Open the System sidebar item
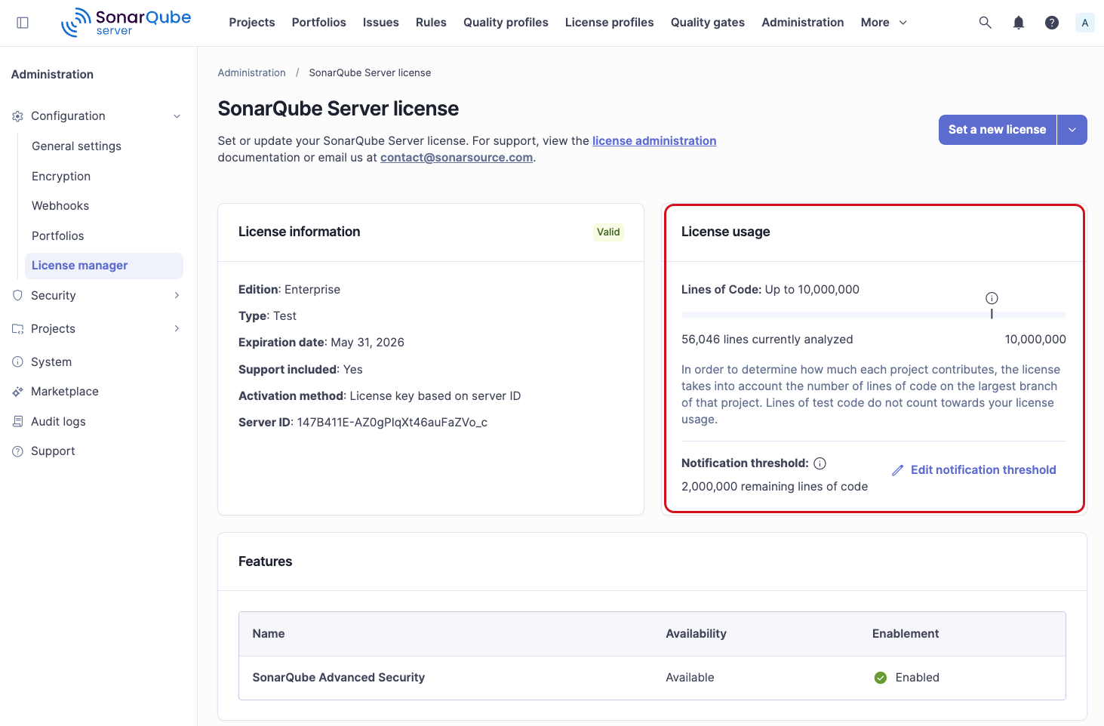 (x=51, y=362)
